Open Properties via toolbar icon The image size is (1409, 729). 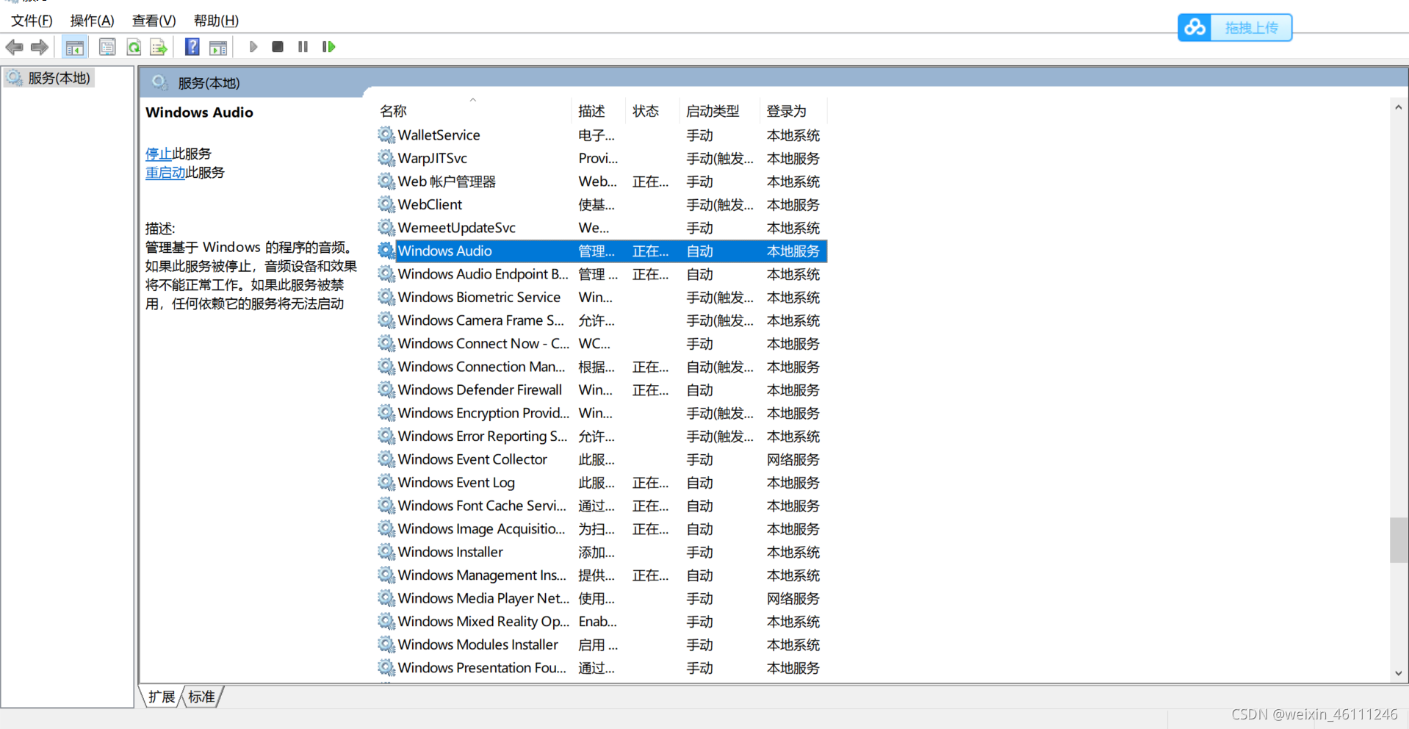(x=107, y=47)
